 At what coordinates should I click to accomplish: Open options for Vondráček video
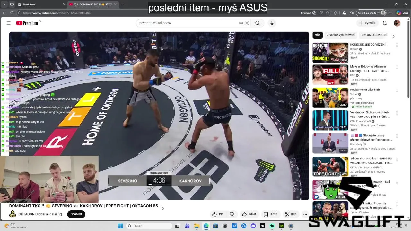pyautogui.click(x=397, y=113)
